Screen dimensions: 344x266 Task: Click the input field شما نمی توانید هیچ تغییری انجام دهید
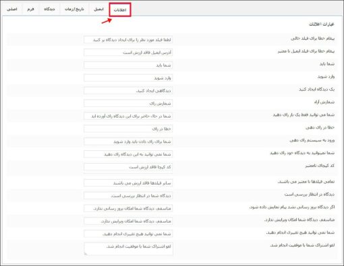[x=128, y=234]
